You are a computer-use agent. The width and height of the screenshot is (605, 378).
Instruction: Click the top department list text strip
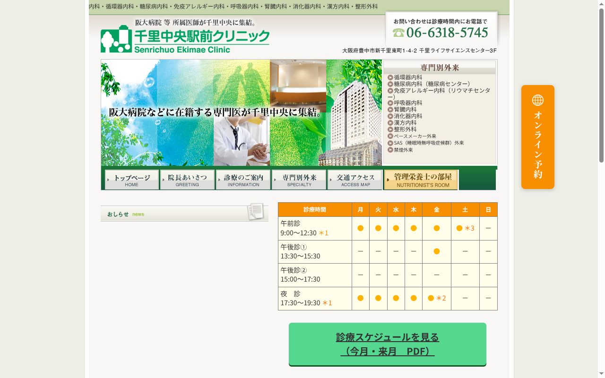tap(233, 7)
